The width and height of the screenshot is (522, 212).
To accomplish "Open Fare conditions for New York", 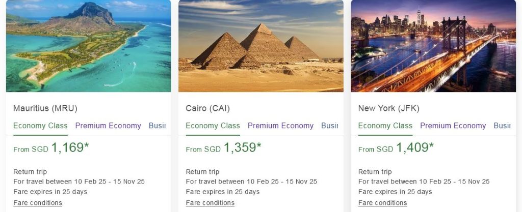I will point(383,203).
